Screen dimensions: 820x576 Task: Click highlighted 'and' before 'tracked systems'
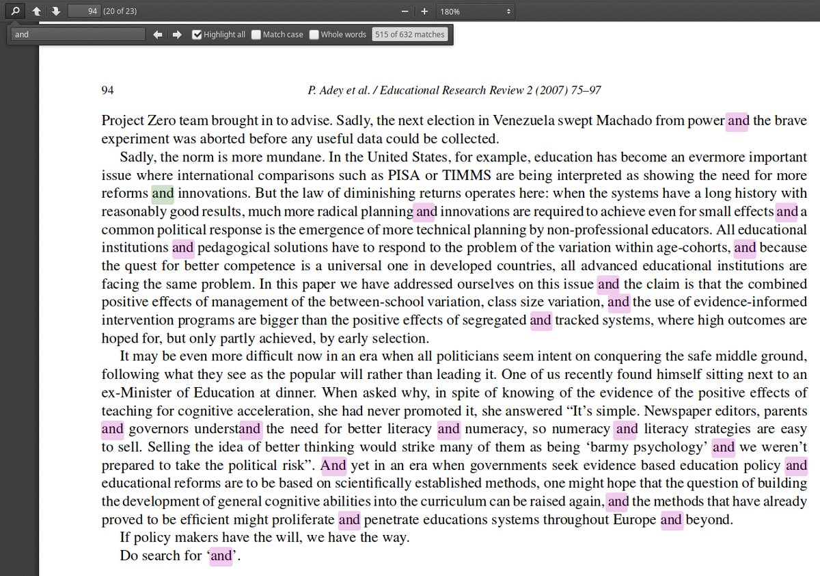pyautogui.click(x=541, y=320)
